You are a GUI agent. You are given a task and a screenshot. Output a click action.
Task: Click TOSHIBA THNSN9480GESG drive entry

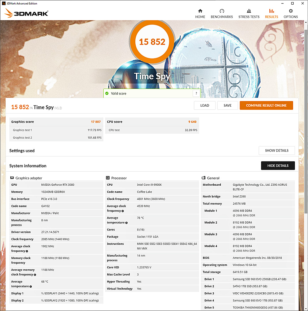[258, 308]
